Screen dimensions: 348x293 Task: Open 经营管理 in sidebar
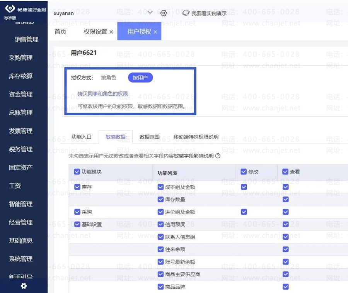coord(20,222)
